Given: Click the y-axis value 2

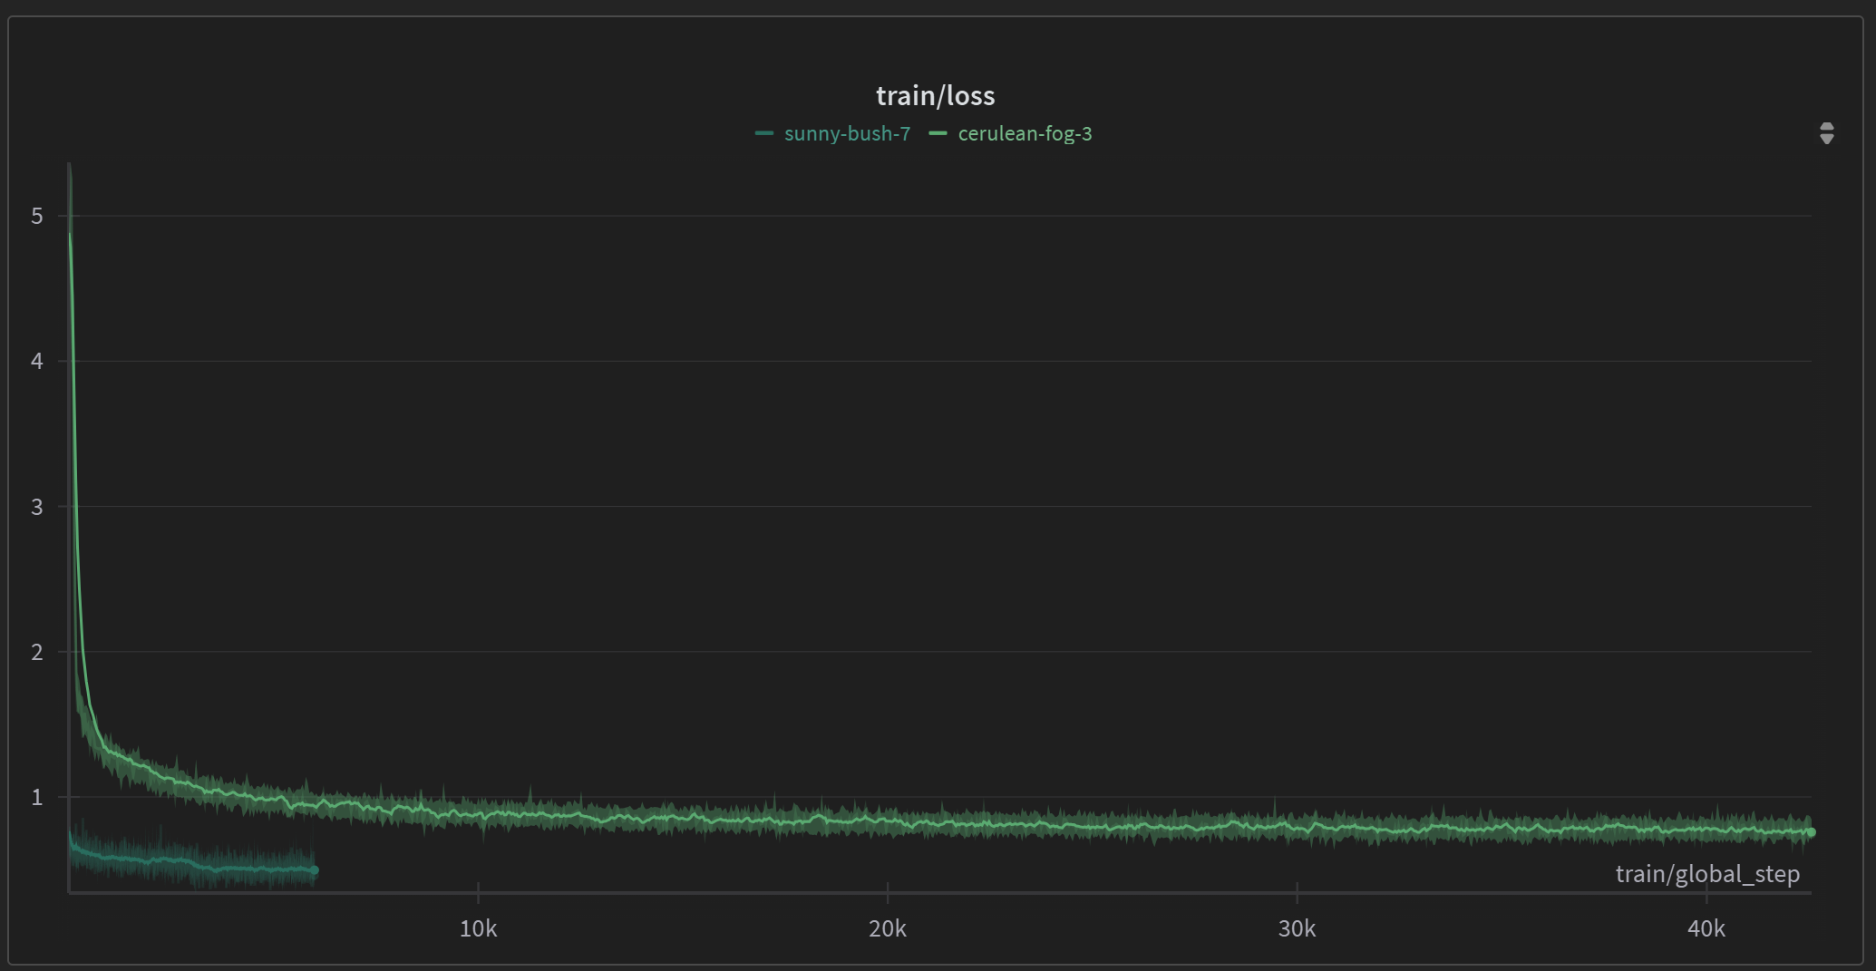Looking at the screenshot, I should (x=37, y=652).
